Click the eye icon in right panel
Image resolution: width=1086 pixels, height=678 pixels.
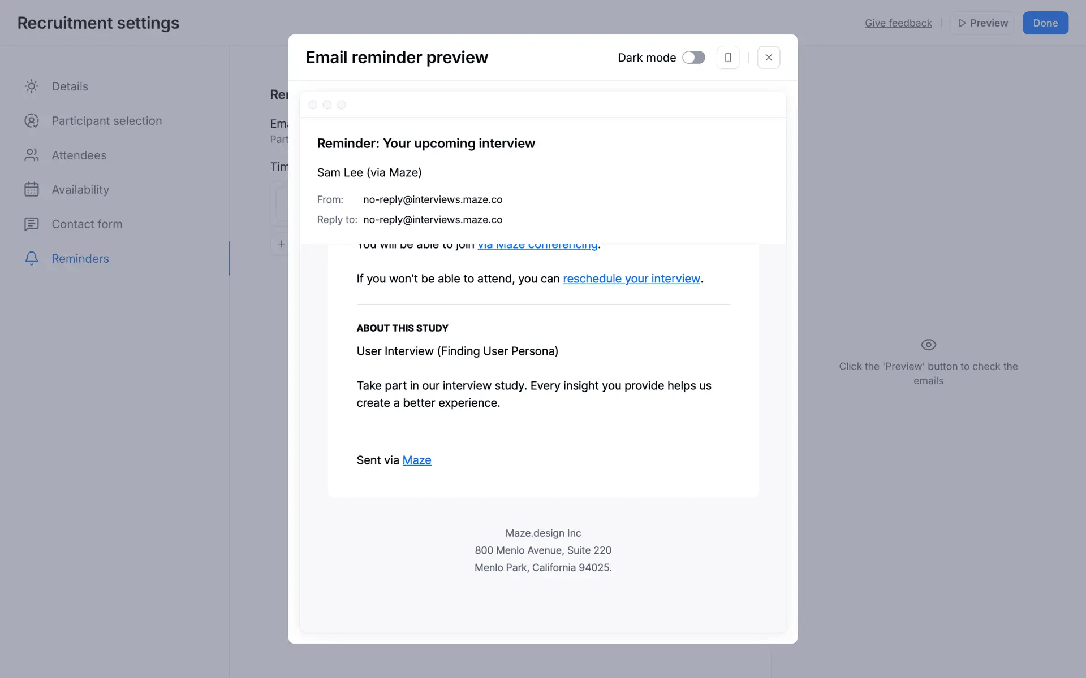tap(928, 345)
